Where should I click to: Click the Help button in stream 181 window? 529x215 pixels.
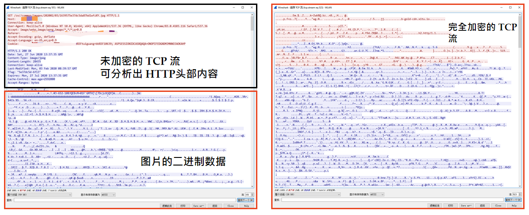(x=247, y=206)
